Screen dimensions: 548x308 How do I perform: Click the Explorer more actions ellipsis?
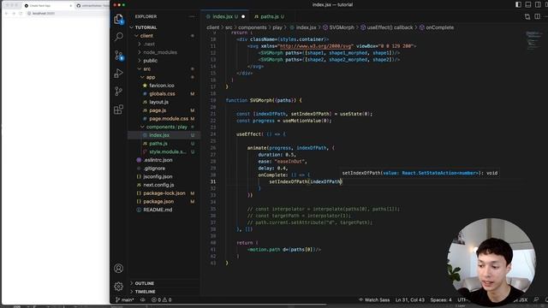point(192,16)
